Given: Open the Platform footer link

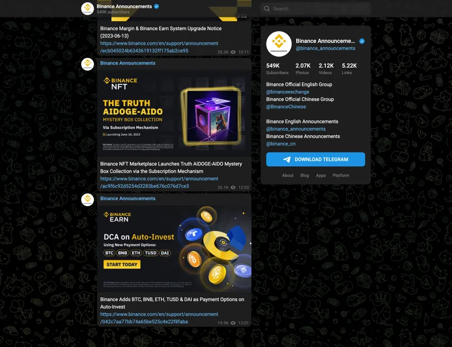Looking at the screenshot, I should (341, 175).
